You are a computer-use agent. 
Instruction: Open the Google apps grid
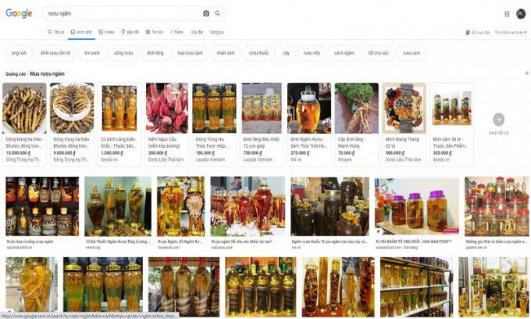pos(507,13)
